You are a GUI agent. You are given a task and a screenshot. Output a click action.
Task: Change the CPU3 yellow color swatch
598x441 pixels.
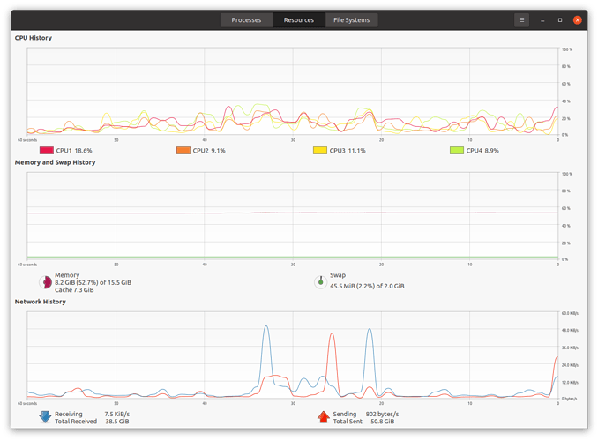pyautogui.click(x=320, y=150)
